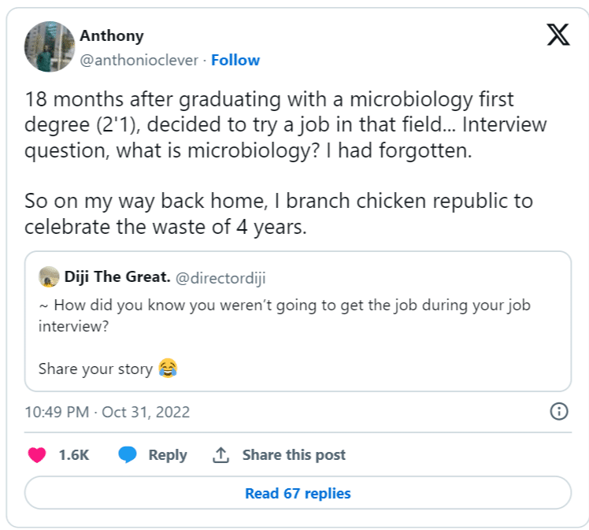Read 67 replies button
The height and width of the screenshot is (530, 589).
click(x=298, y=493)
